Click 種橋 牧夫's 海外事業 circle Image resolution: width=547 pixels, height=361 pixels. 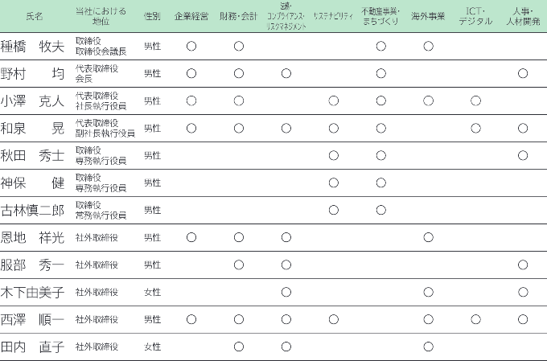click(428, 46)
